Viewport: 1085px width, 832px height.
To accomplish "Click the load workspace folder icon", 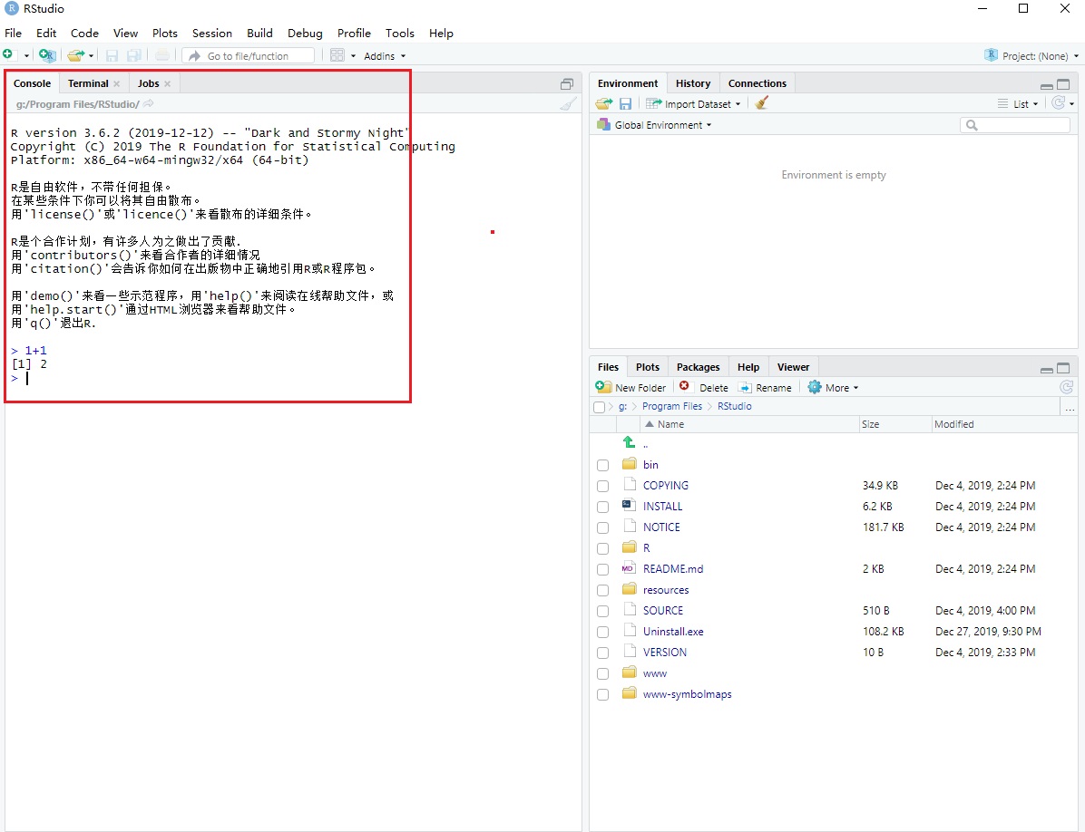I will point(603,104).
